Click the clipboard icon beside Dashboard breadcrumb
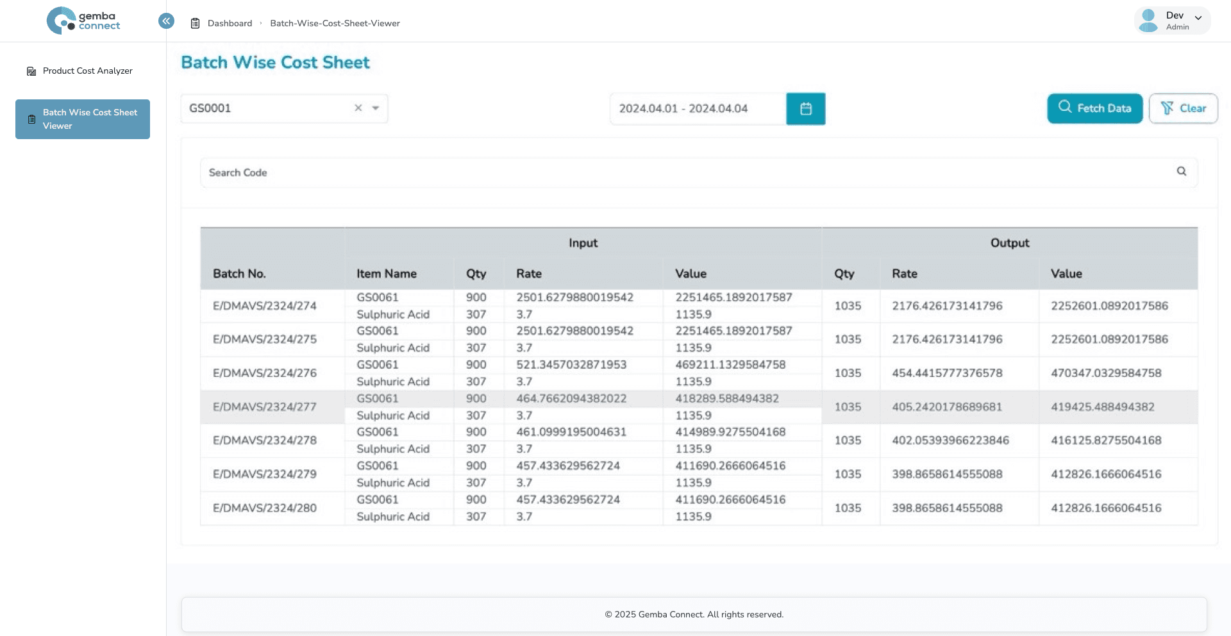Image resolution: width=1231 pixels, height=636 pixels. pyautogui.click(x=196, y=23)
